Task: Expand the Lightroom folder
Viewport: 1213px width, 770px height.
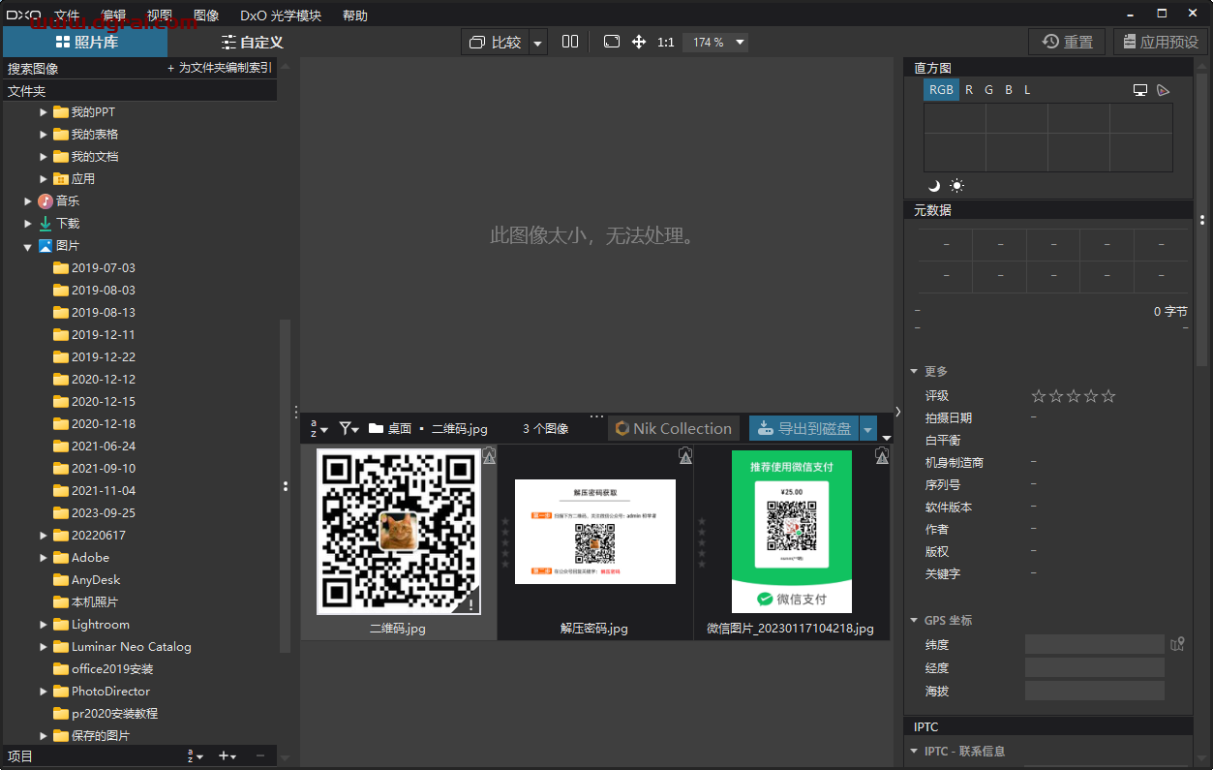Action: point(44,625)
